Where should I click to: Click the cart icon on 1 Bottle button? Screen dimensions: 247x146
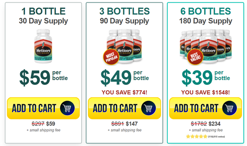point(67,108)
